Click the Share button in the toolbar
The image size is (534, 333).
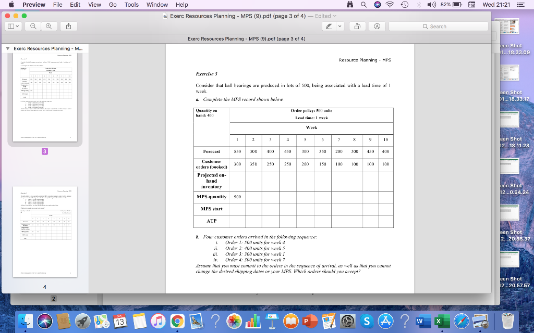[68, 26]
